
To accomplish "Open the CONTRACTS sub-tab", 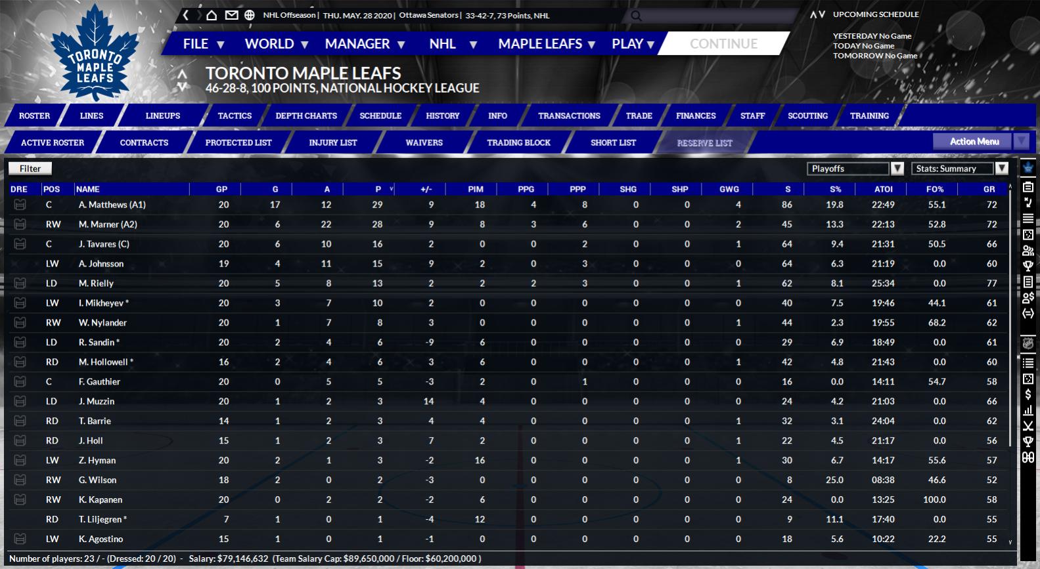I will coord(144,142).
